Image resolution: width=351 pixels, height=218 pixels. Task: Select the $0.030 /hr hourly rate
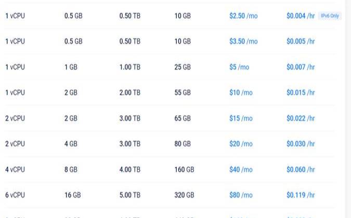point(301,144)
